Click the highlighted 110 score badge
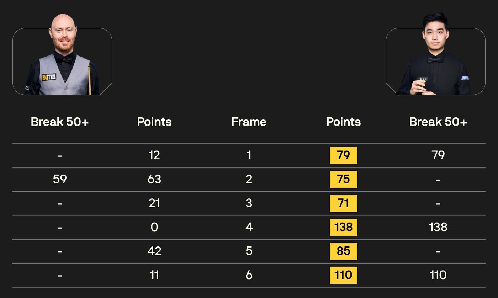The image size is (498, 298). [343, 275]
